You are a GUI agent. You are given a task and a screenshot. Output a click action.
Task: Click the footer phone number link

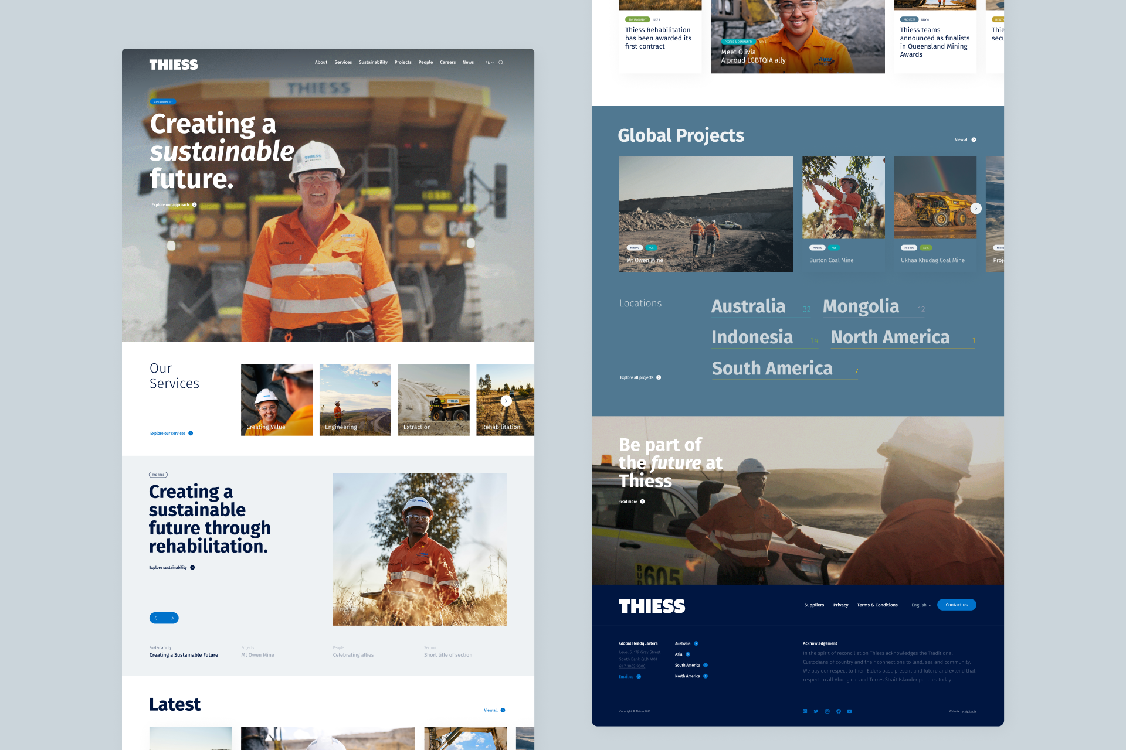point(632,666)
